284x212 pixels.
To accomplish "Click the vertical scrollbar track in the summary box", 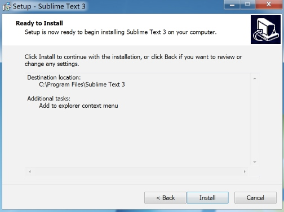I will 255,120.
